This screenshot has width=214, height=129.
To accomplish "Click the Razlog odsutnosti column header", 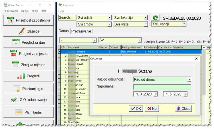I will (x=132, y=47).
